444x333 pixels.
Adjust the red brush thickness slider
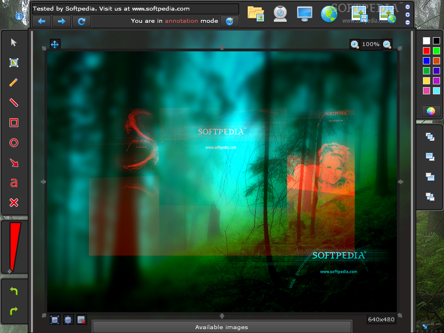coord(14,248)
